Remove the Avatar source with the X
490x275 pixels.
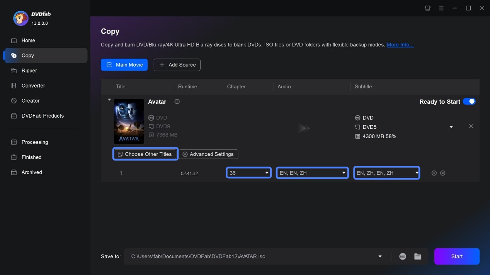pos(471,126)
